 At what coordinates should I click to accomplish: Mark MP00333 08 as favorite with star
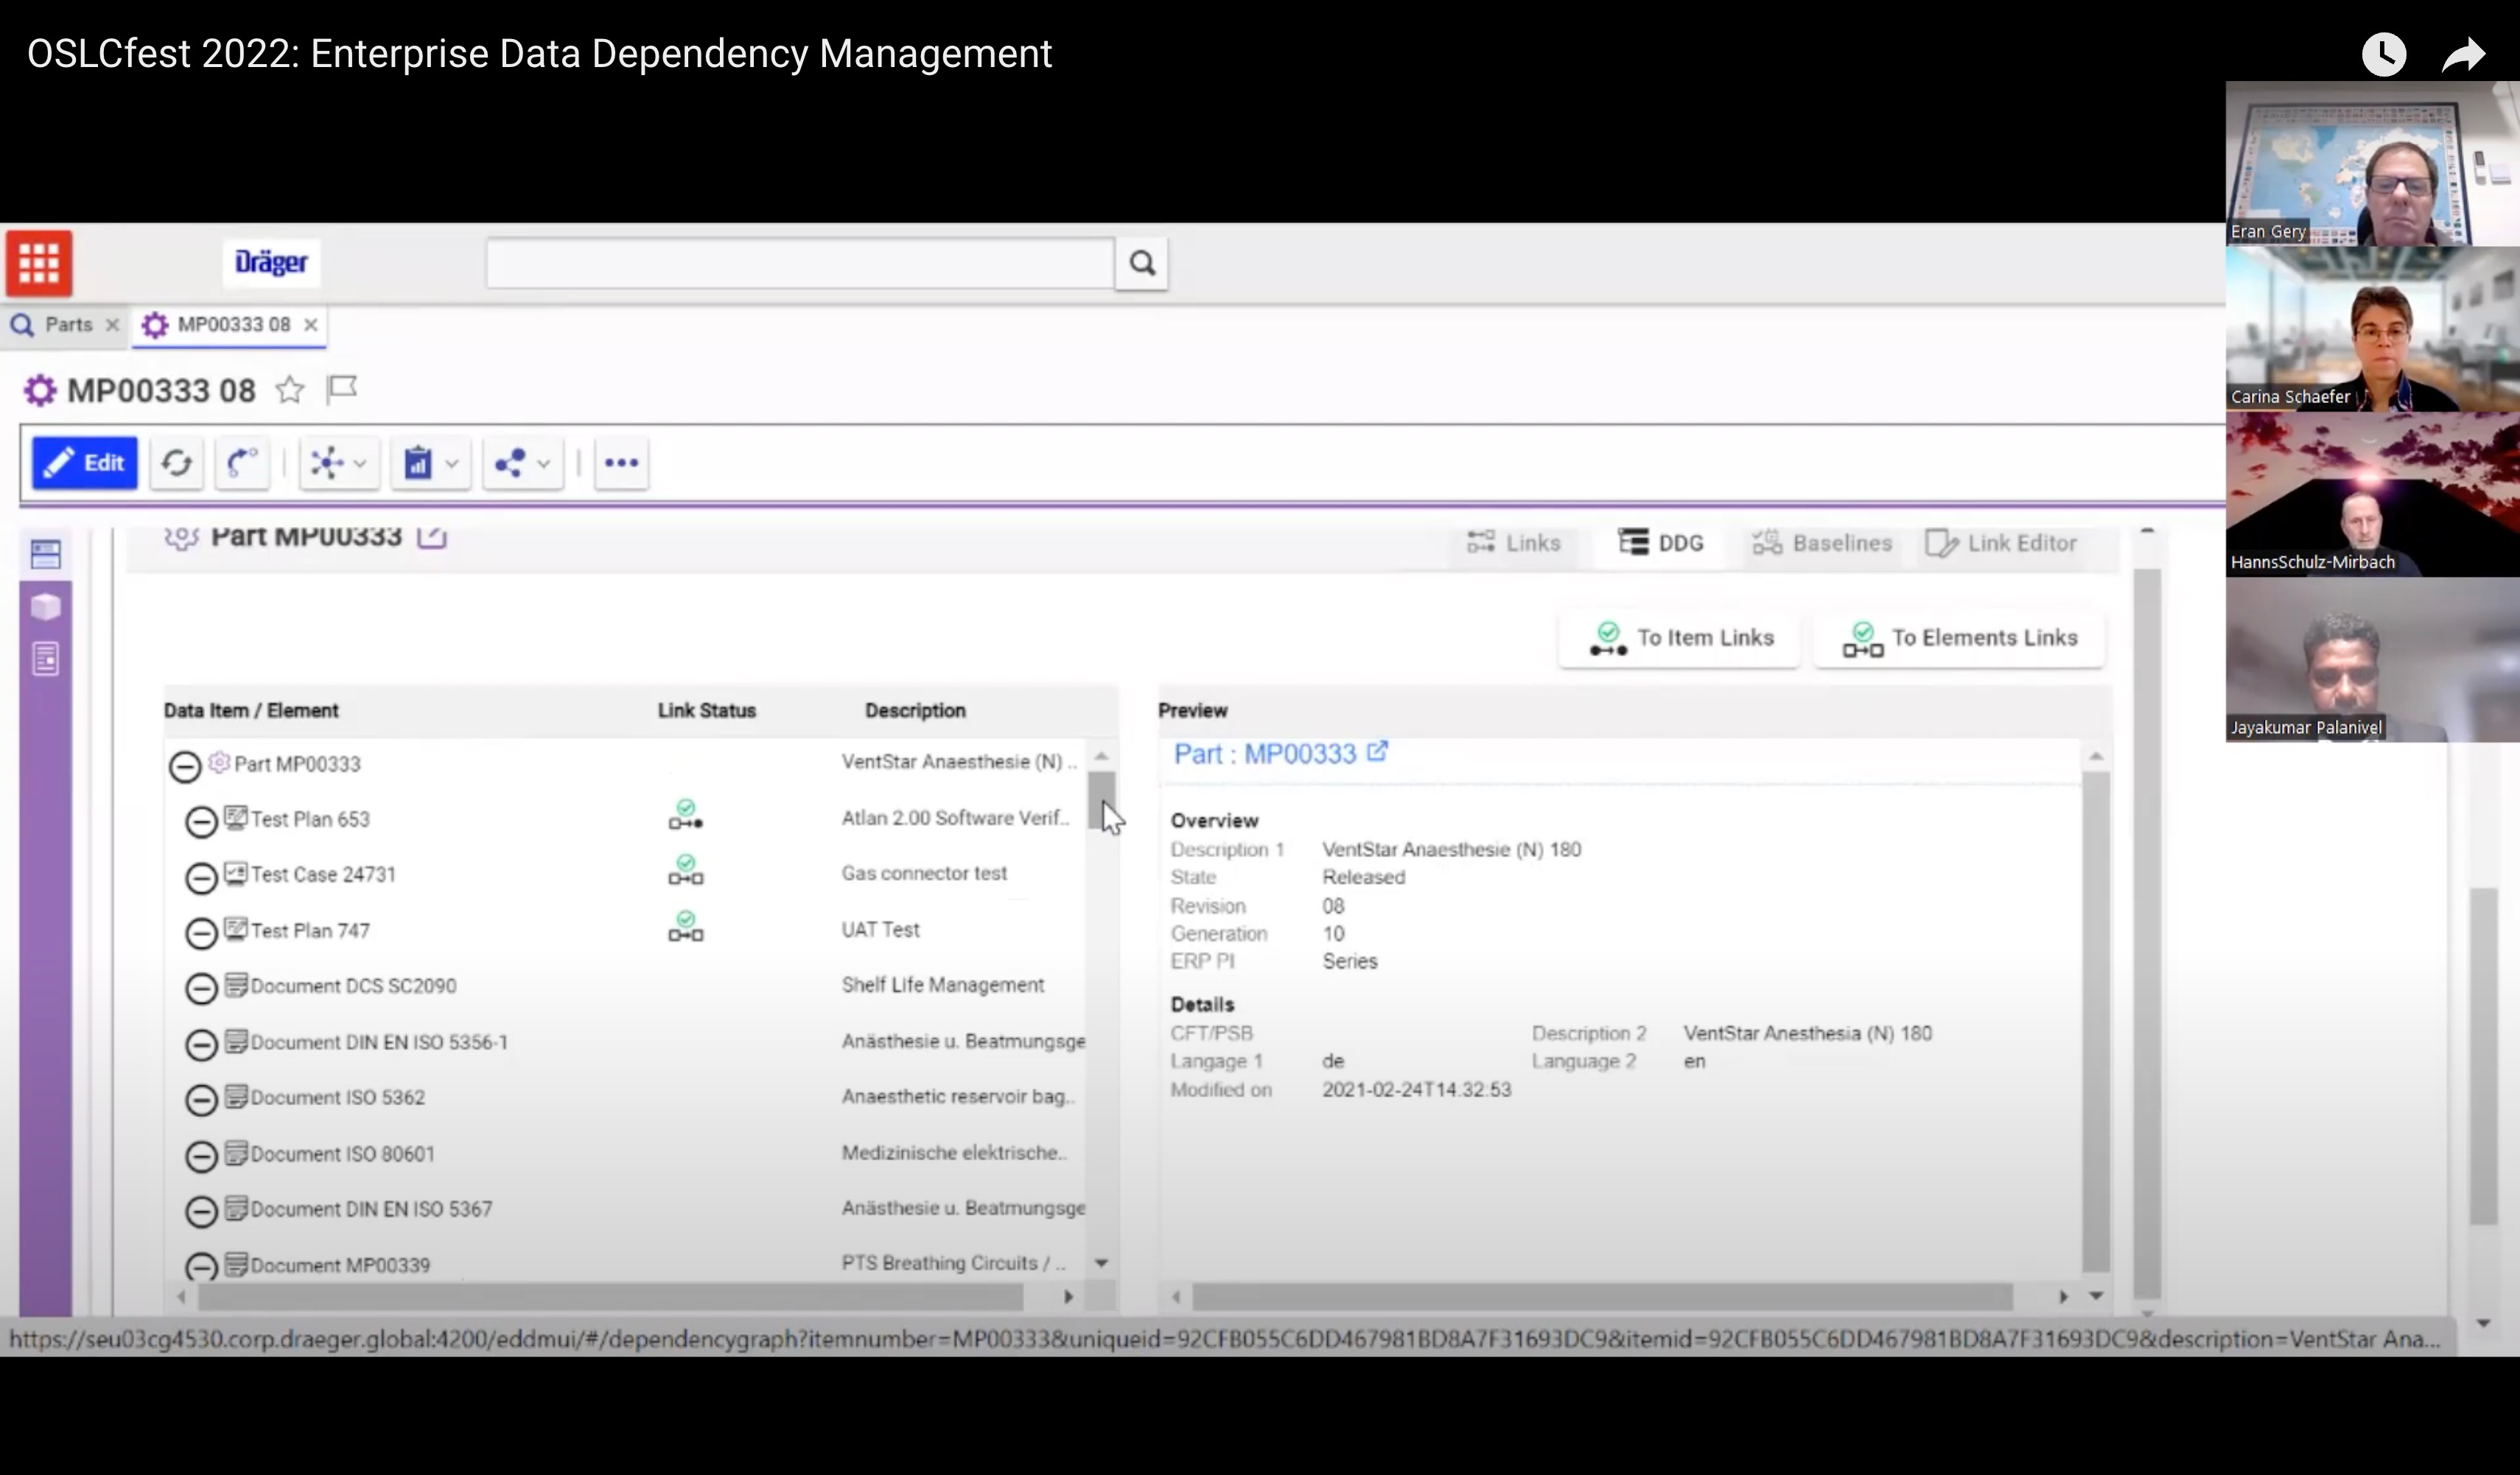tap(290, 390)
